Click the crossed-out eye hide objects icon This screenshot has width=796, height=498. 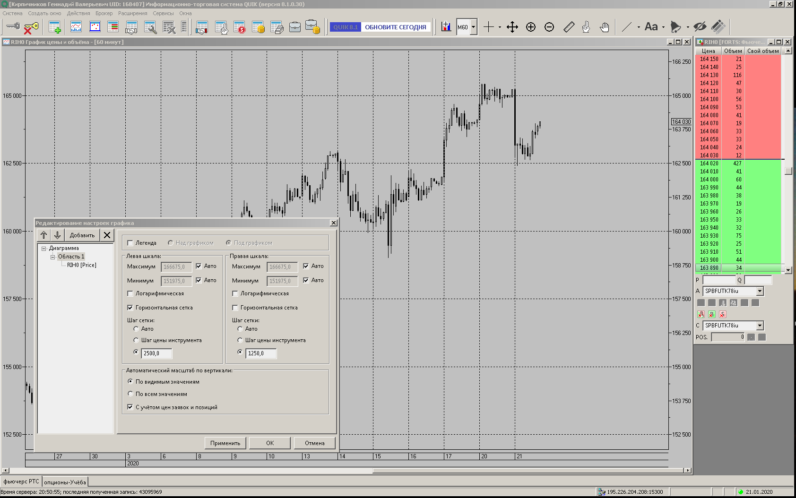700,27
